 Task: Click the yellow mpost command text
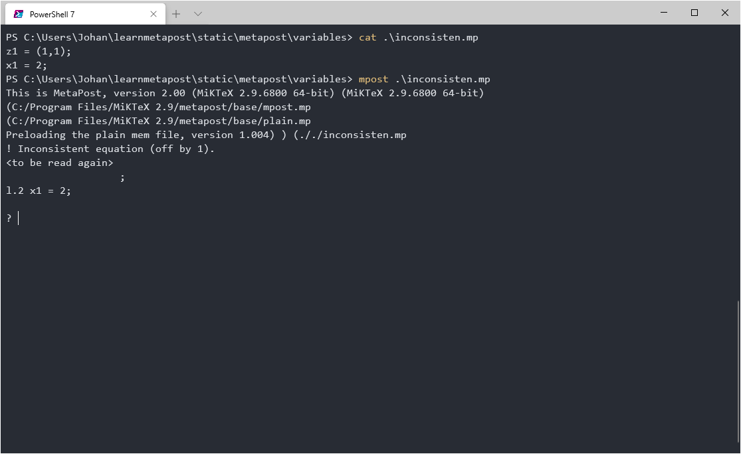(x=373, y=79)
